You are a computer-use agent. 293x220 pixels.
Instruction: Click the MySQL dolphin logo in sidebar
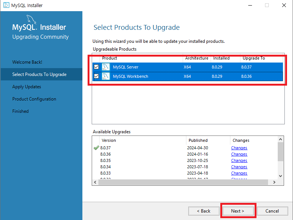pos(31,19)
